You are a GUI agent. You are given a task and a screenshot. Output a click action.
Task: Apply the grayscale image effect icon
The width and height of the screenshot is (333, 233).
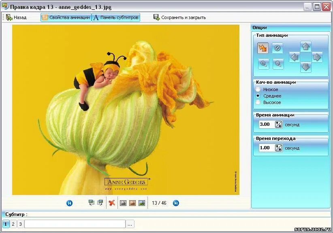click(x=123, y=203)
